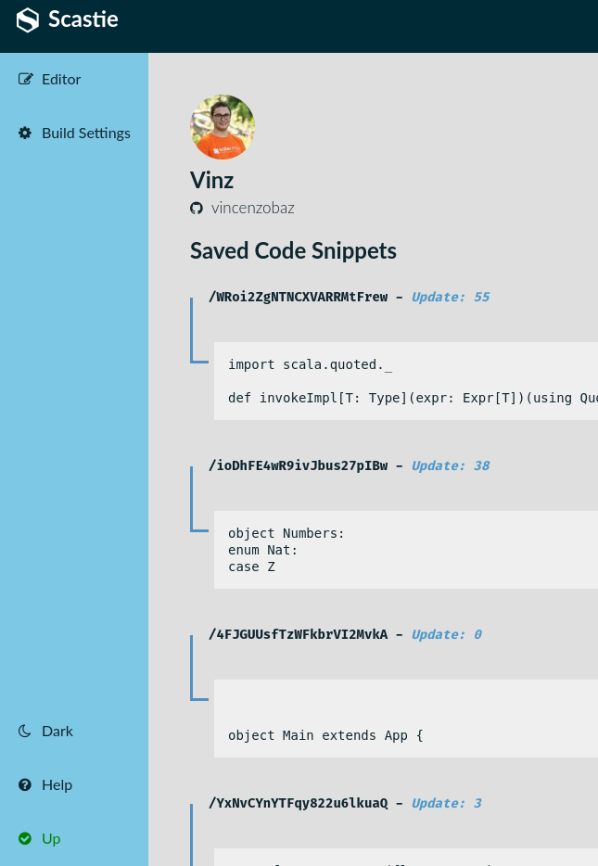
Task: Open the Build Settings sidebar entry
Action: tap(85, 134)
